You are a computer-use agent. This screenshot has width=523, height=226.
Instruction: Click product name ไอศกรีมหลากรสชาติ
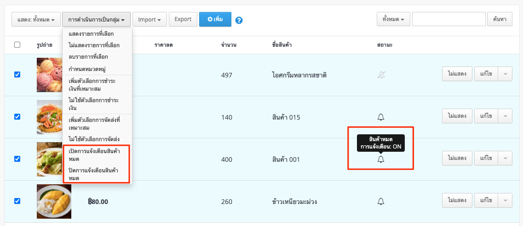tap(299, 75)
